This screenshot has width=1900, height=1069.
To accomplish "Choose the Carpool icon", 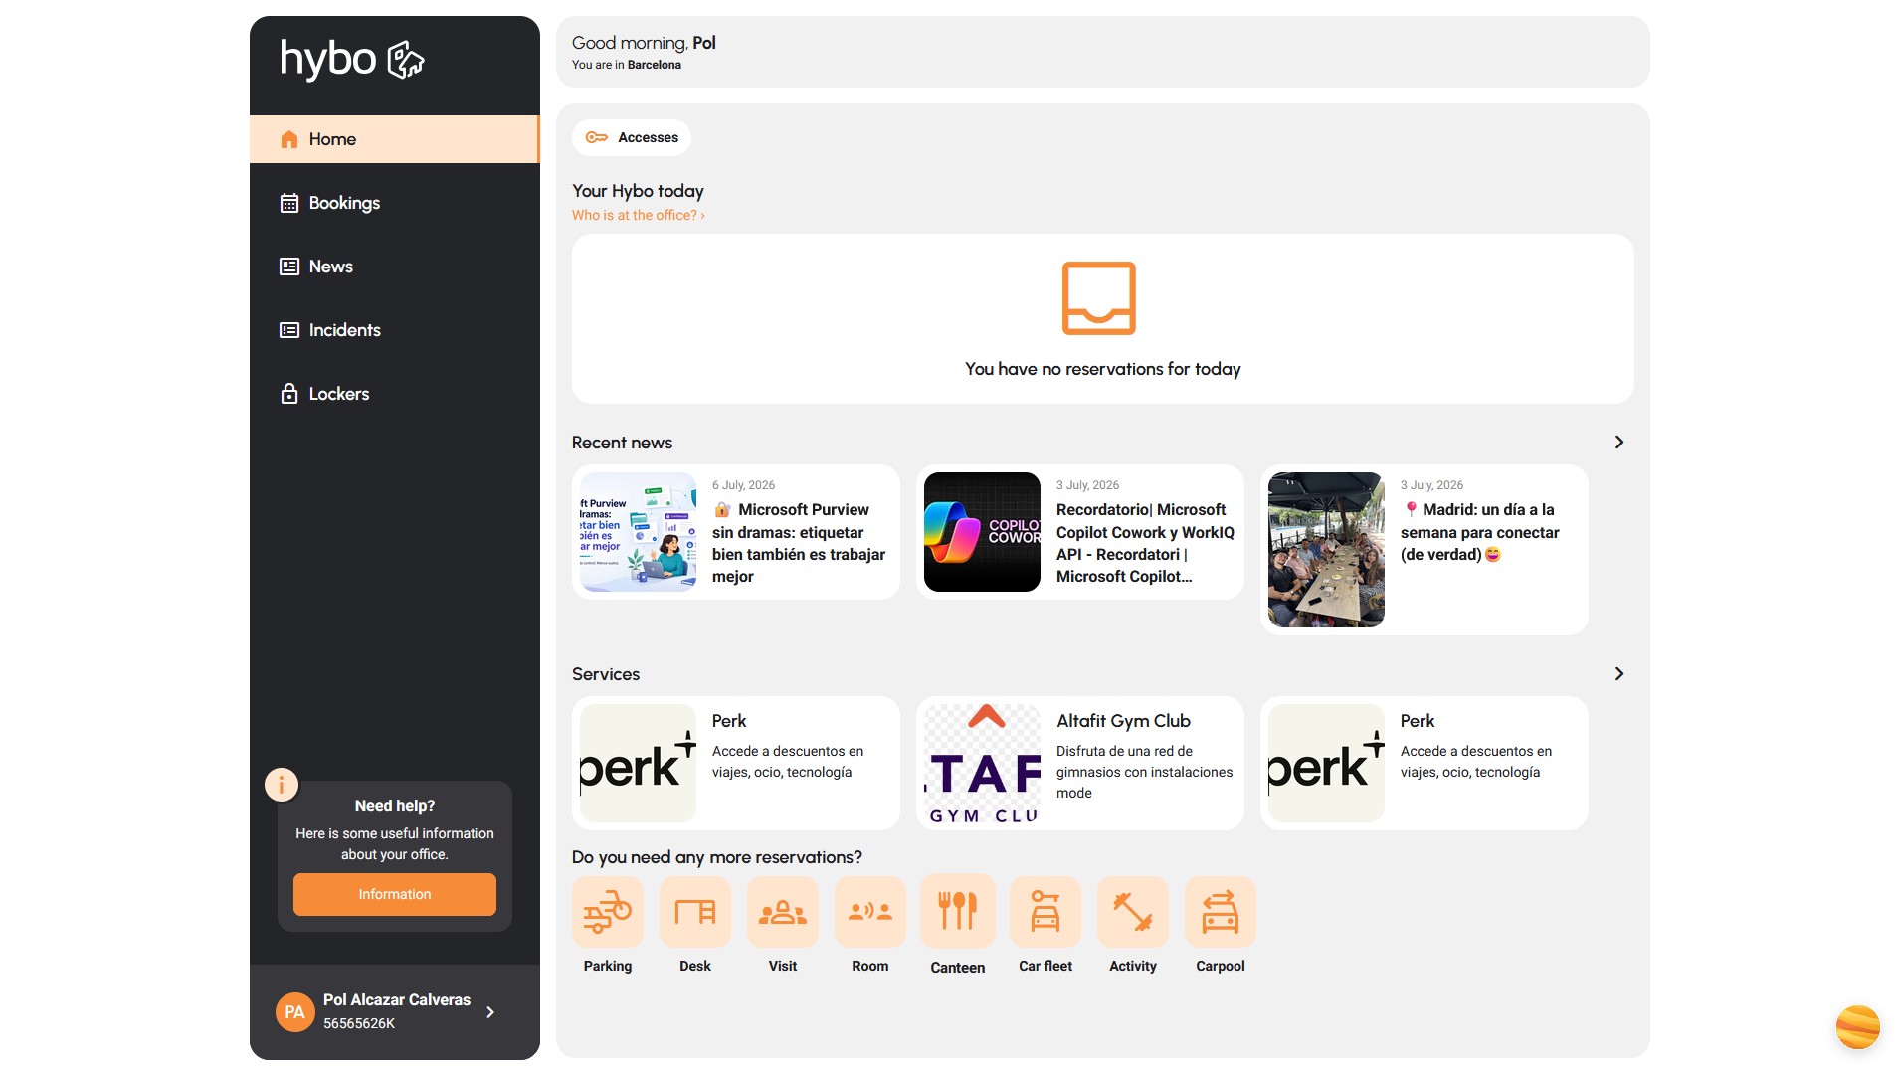I will click(x=1220, y=911).
